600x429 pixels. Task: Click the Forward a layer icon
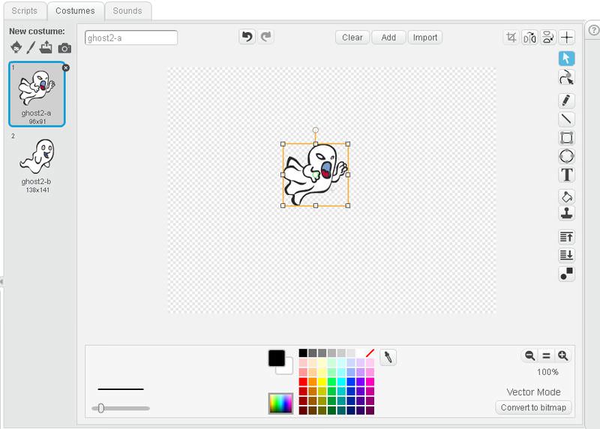click(x=566, y=237)
